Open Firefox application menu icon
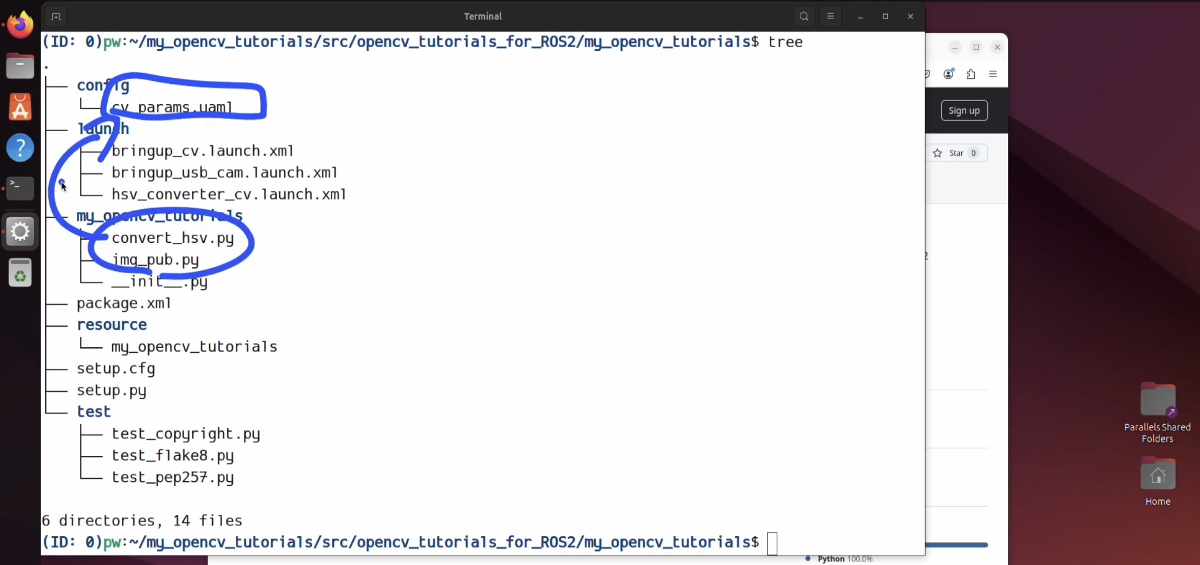Viewport: 1200px width, 565px height. [992, 74]
